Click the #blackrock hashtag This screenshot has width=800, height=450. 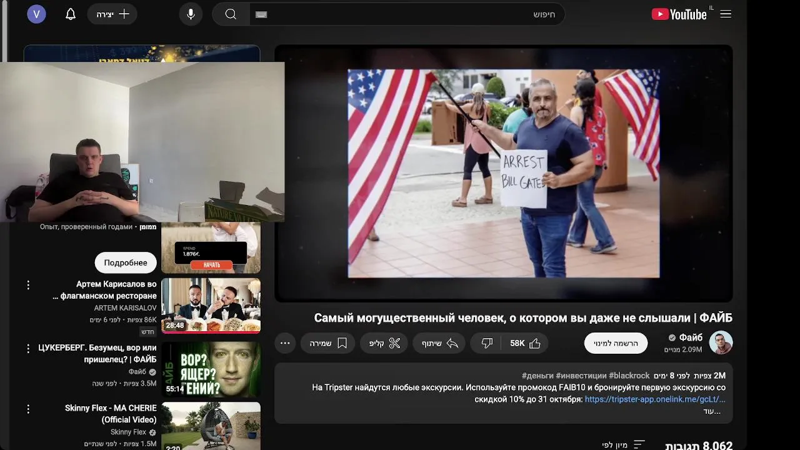click(x=629, y=376)
